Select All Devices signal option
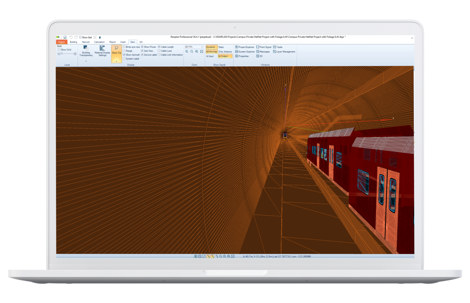The image size is (470, 303). tap(211, 52)
